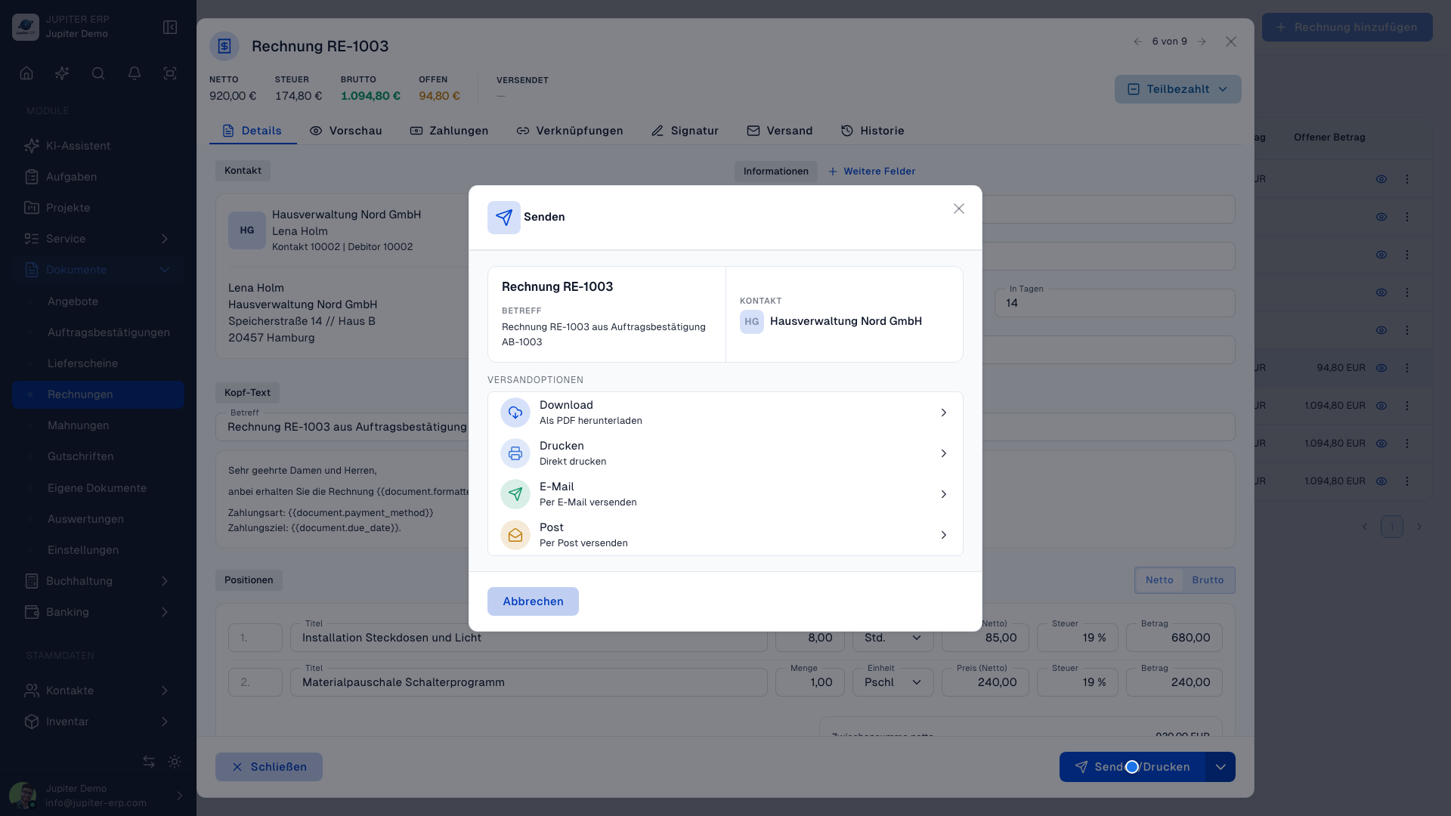Open three-dot menu in 94,80 EUR row
This screenshot has height=816, width=1451.
pyautogui.click(x=1406, y=368)
